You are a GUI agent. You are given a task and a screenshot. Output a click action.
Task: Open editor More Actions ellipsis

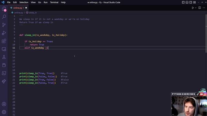click(x=204, y=8)
